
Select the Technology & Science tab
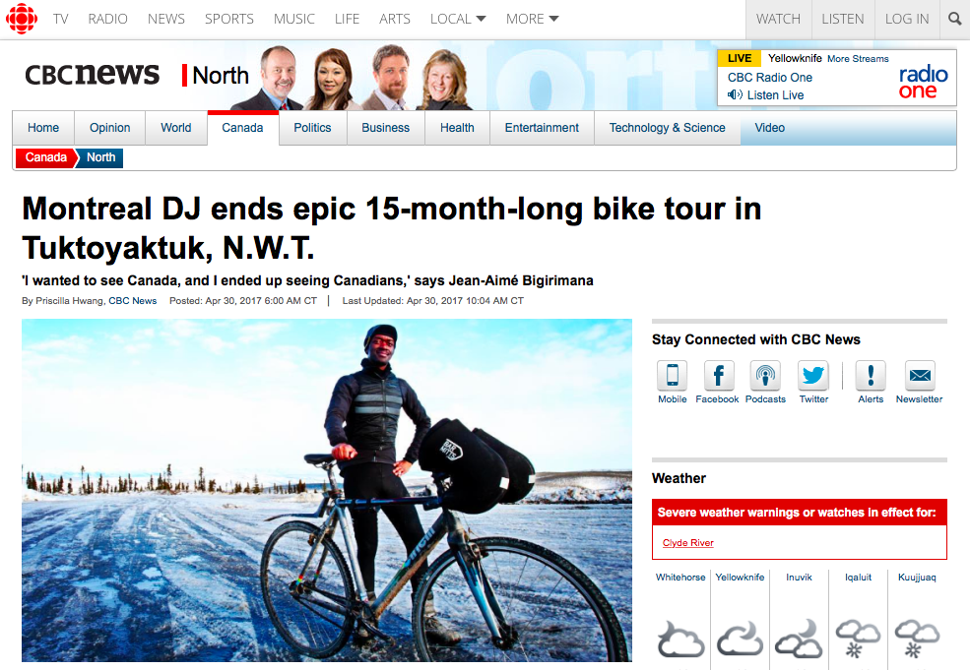[667, 128]
